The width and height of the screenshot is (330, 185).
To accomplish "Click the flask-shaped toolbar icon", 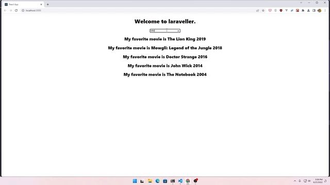I will tap(308, 10).
